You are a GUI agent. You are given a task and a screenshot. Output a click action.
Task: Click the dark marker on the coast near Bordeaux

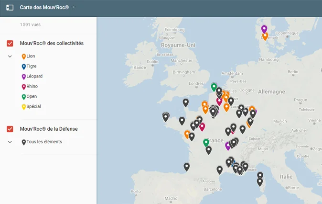tap(186, 167)
